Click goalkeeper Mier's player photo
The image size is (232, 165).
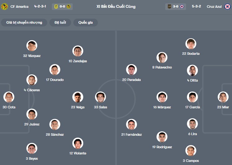point(223,97)
